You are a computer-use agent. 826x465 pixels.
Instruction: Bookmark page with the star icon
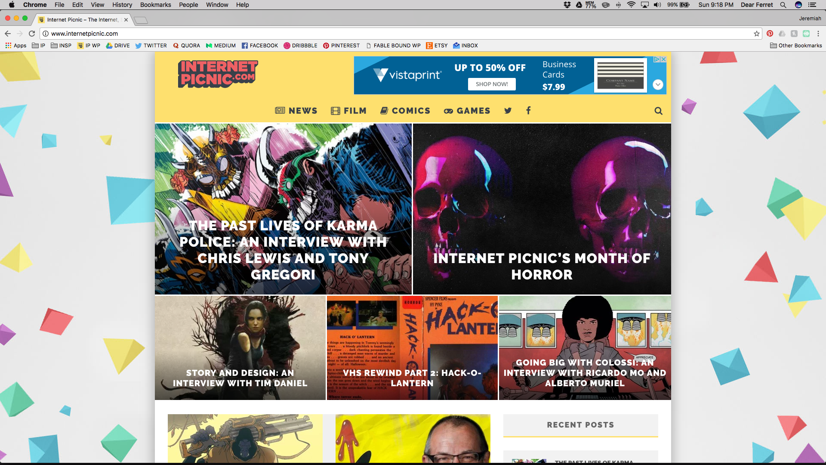coord(756,34)
